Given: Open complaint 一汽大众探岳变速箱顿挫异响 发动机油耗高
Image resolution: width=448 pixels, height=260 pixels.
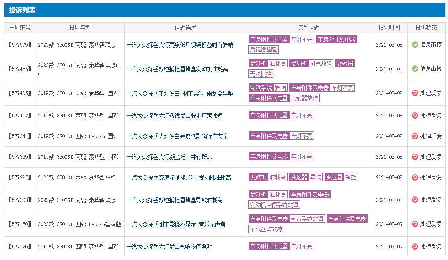Looking at the screenshot, I should pyautogui.click(x=179, y=178).
